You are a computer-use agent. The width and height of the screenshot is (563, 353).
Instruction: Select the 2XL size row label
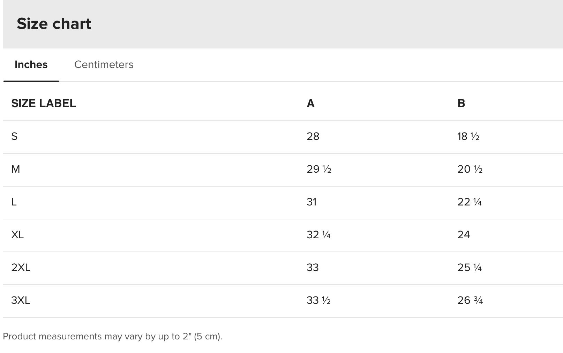click(21, 268)
